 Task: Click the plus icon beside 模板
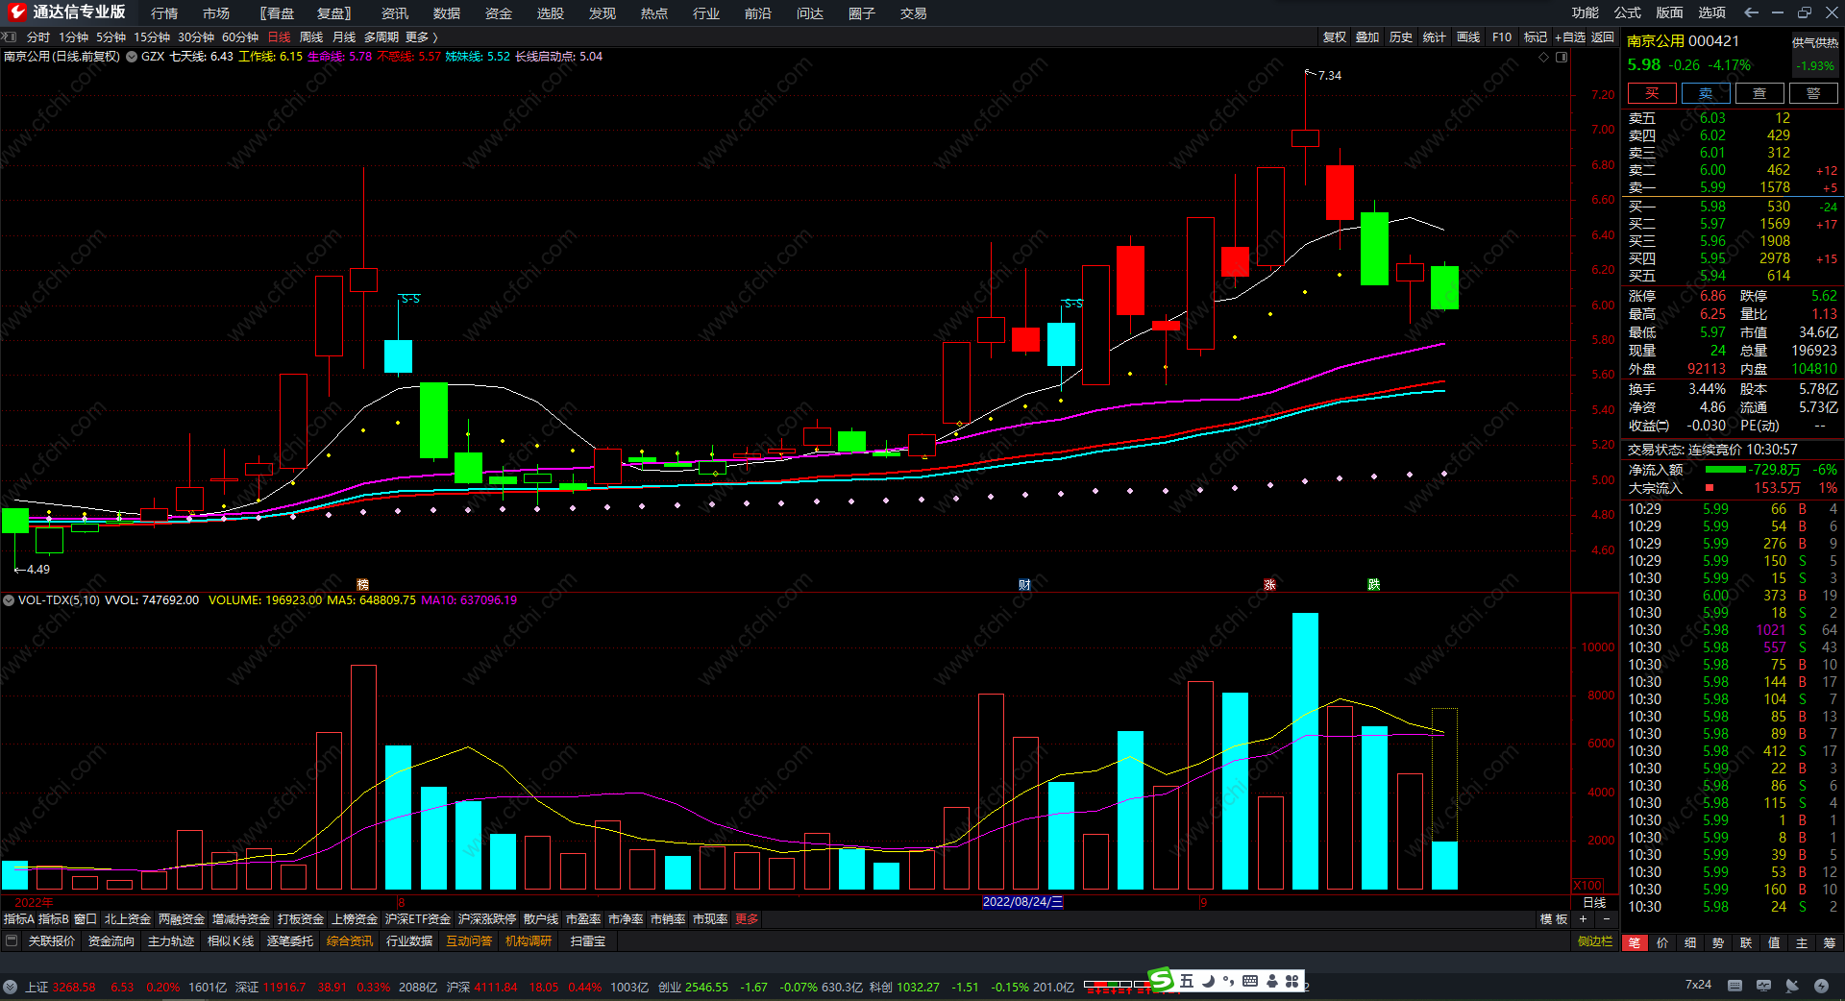click(1584, 919)
